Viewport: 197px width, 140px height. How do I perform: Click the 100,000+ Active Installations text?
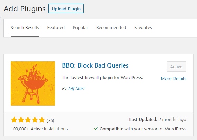(x=39, y=129)
